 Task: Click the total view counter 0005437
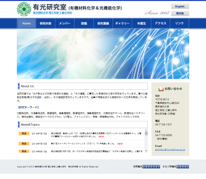(151, 167)
